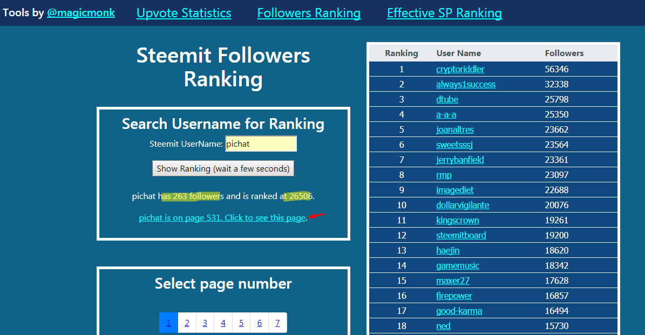Open ned user link

(443, 326)
